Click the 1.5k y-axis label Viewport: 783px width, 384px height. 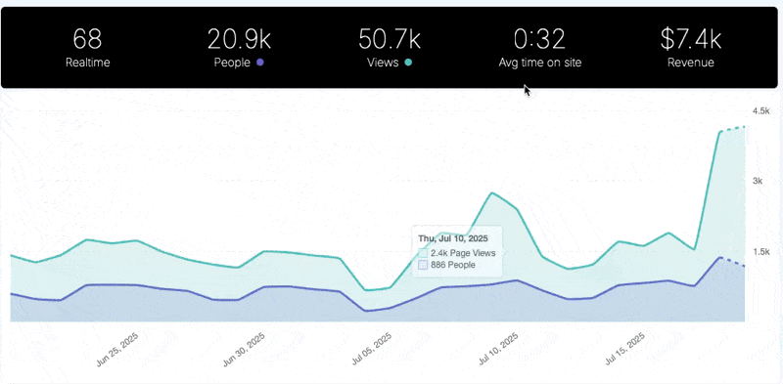pyautogui.click(x=761, y=251)
